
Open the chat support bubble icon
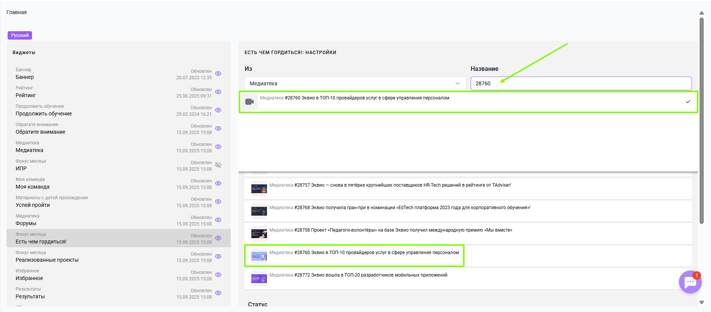[690, 282]
